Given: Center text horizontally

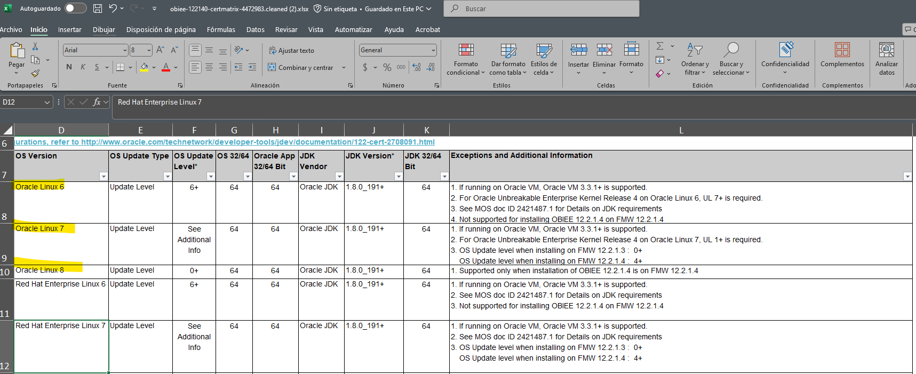Looking at the screenshot, I should 209,67.
